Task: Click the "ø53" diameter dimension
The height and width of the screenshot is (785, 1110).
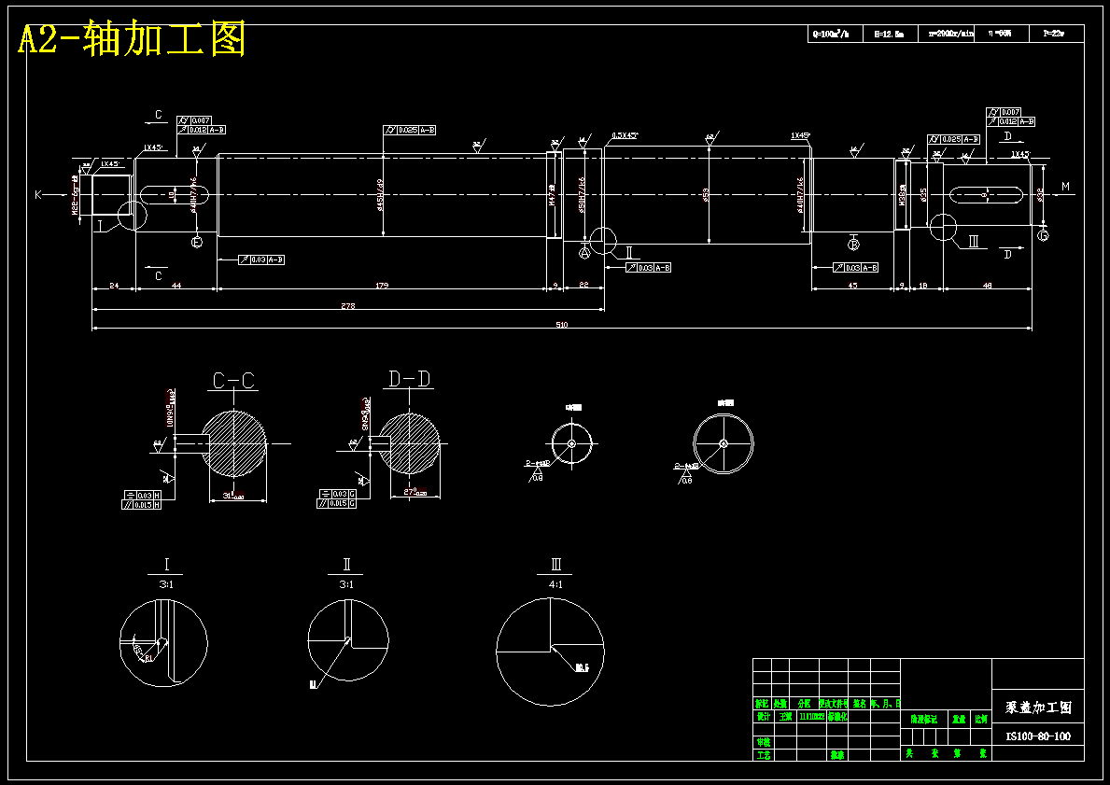Action: (x=707, y=194)
